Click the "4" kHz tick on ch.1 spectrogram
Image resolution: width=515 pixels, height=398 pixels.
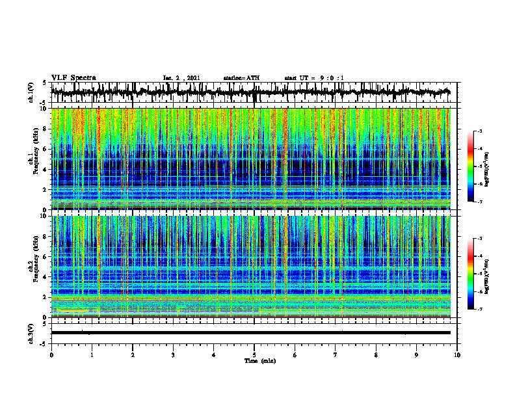[46, 170]
